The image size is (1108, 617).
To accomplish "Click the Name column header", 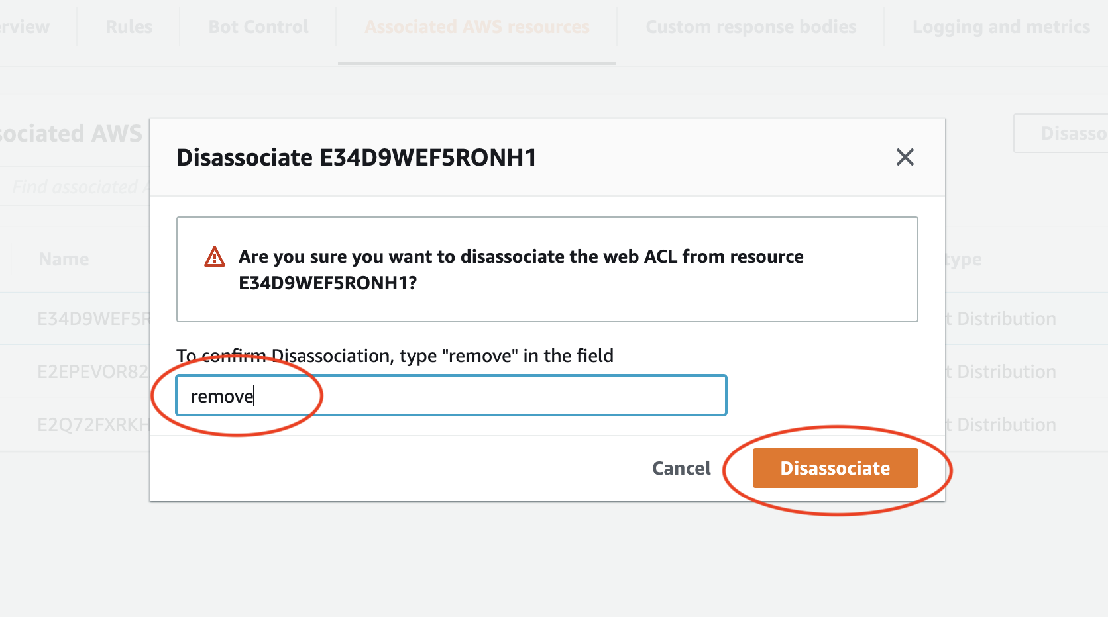I will 64,259.
